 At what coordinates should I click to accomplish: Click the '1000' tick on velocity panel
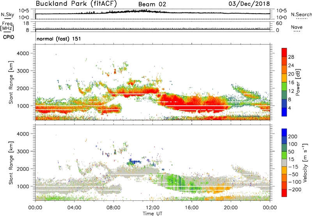(23, 186)
